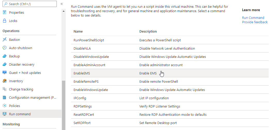Click the Locks padlock icon
Image resolution: width=271 pixels, height=130 pixels.
pos(4,21)
